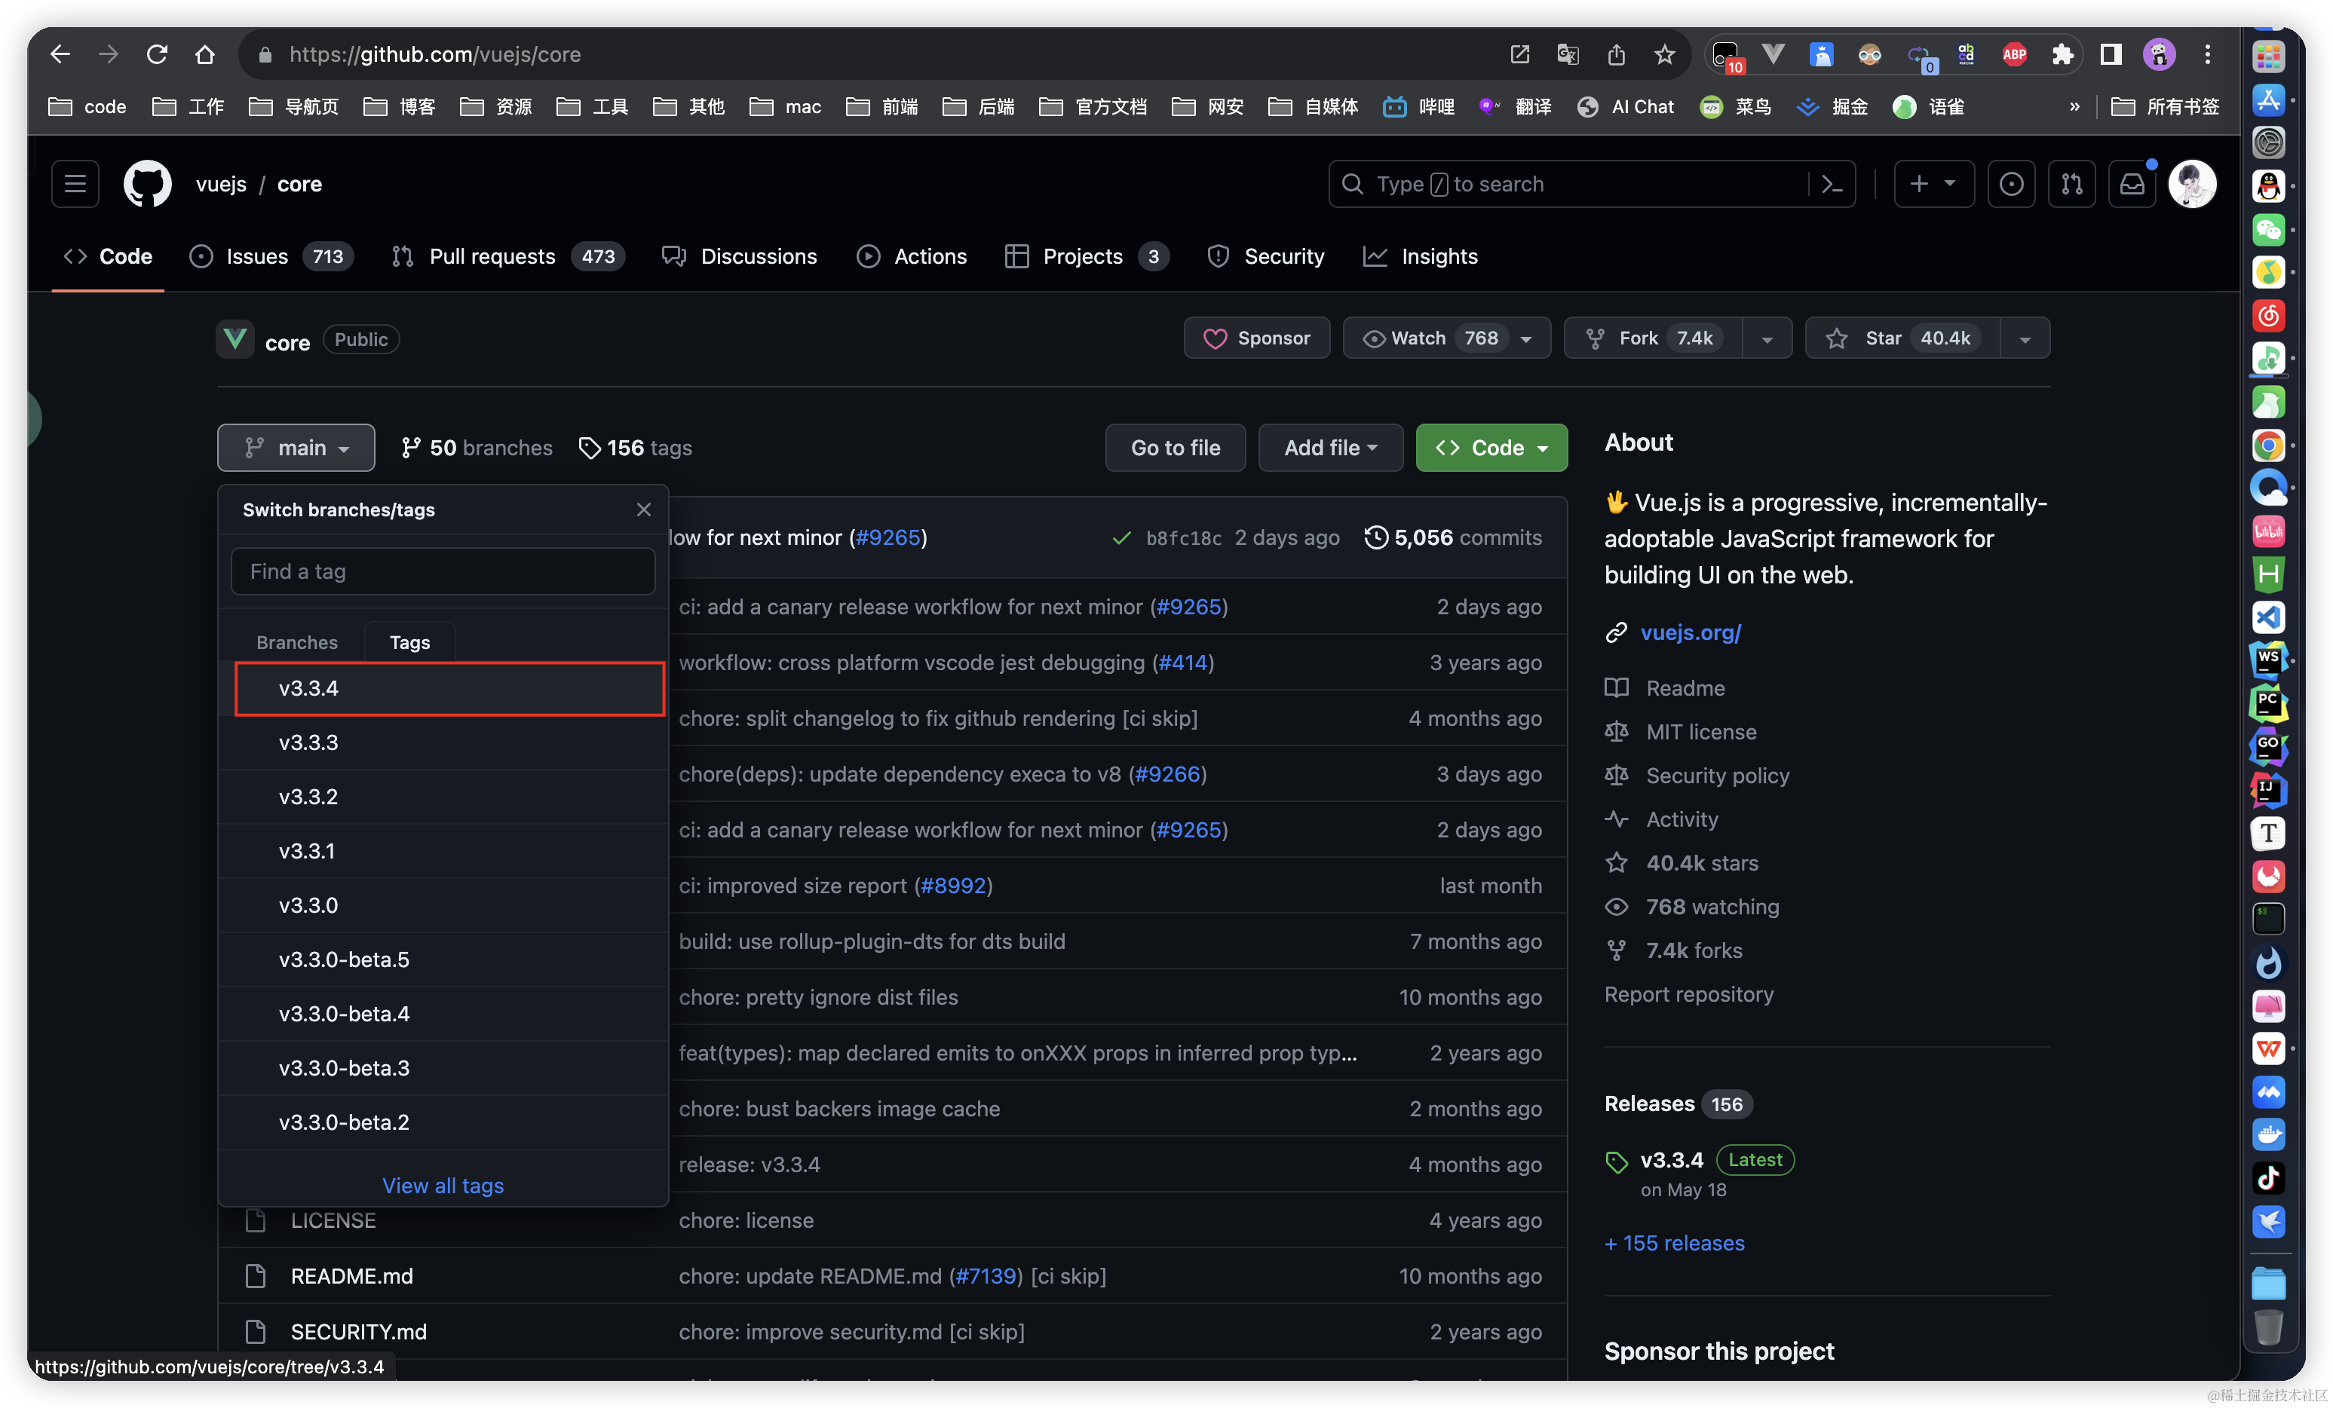Open the #9266 pull request link
The height and width of the screenshot is (1408, 2333).
[x=1167, y=774]
